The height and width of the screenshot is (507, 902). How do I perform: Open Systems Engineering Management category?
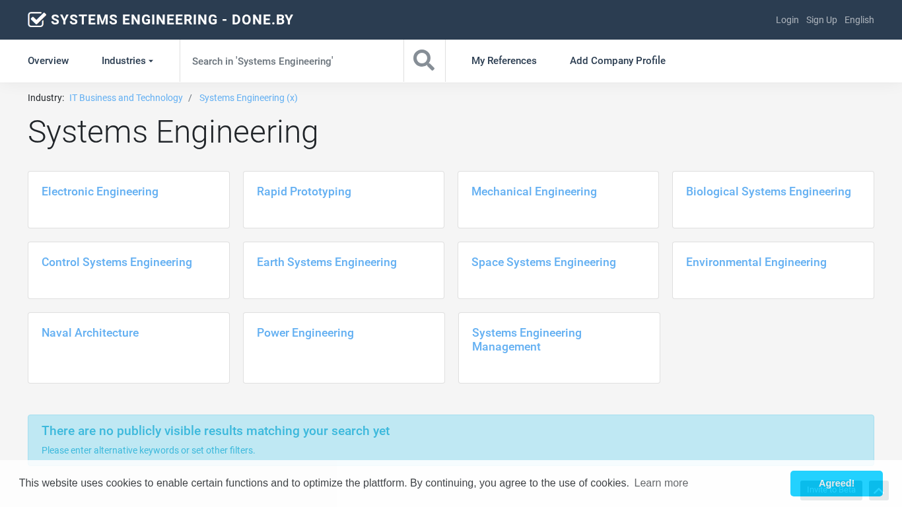tap(526, 339)
